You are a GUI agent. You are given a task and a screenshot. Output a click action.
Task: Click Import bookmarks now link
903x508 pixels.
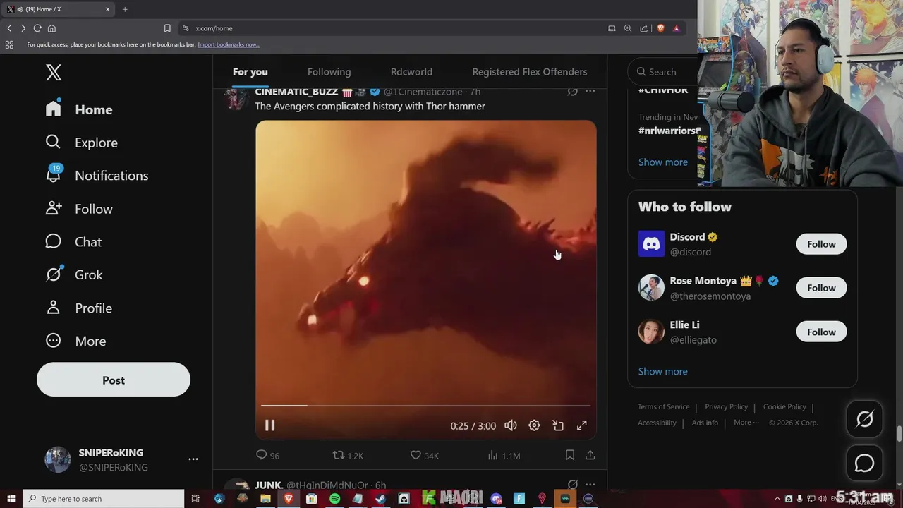tap(229, 44)
